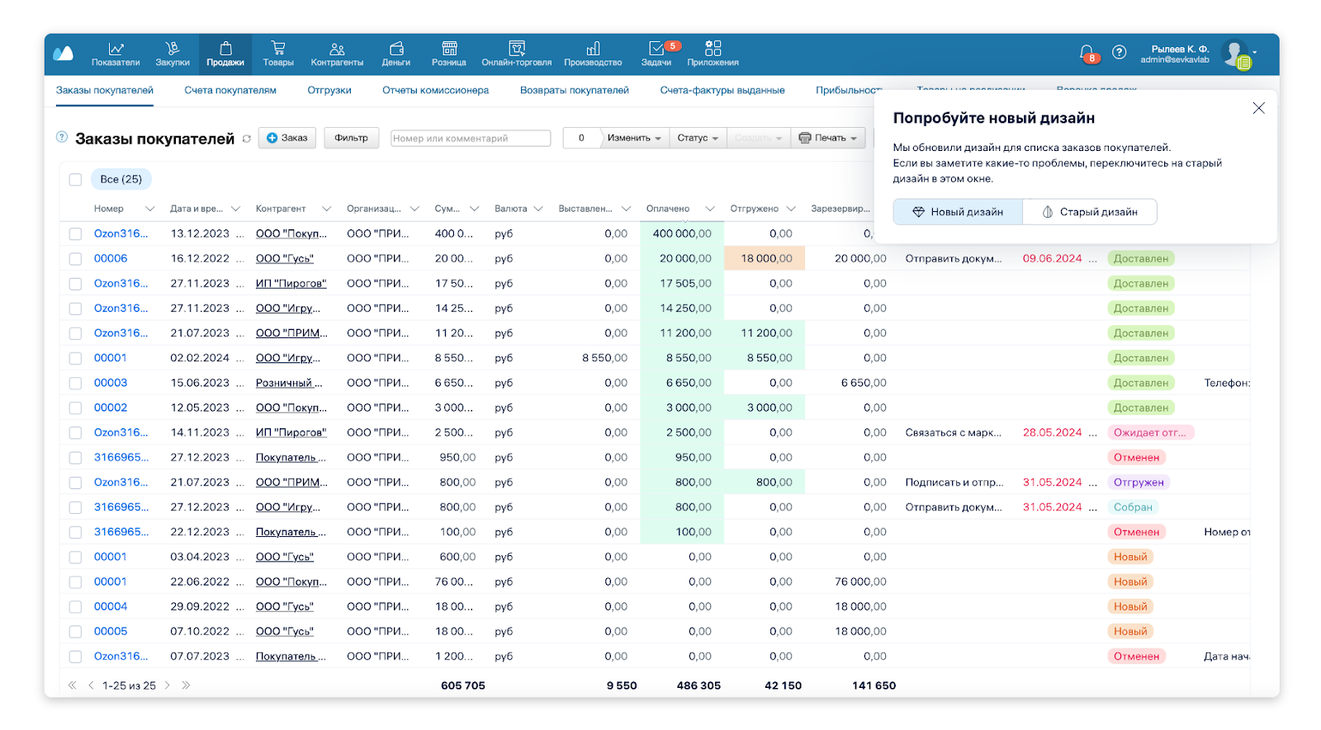Switch to Счета покупателям tab
This screenshot has height=730, width=1321.
click(230, 90)
